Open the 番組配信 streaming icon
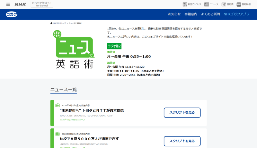The height and width of the screenshot is (148, 257). coord(244,4)
